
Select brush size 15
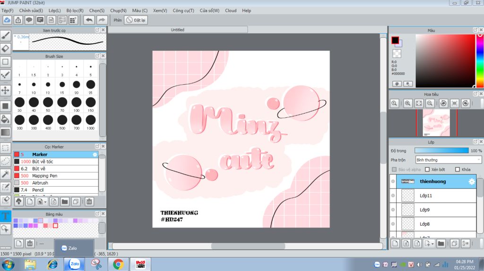[x=62, y=87]
